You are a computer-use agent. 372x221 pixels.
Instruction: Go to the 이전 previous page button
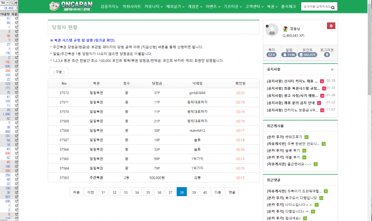click(x=90, y=192)
